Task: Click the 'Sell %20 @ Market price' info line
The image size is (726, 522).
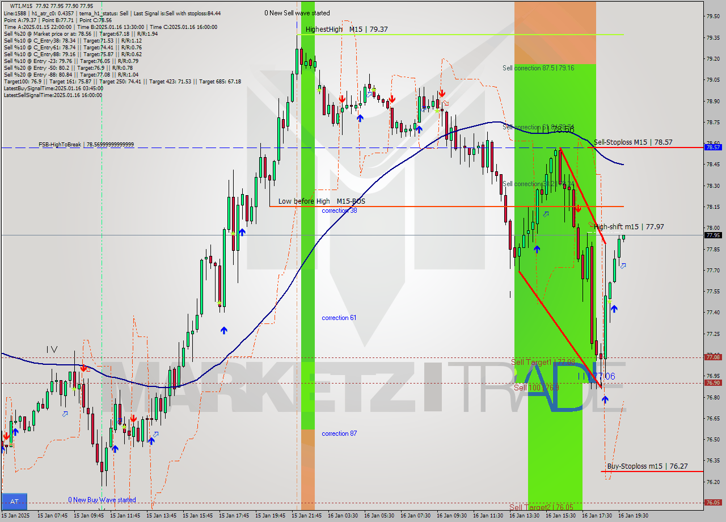Action: 81,33
